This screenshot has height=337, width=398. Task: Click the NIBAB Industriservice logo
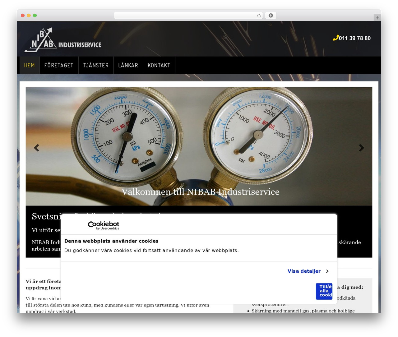63,40
